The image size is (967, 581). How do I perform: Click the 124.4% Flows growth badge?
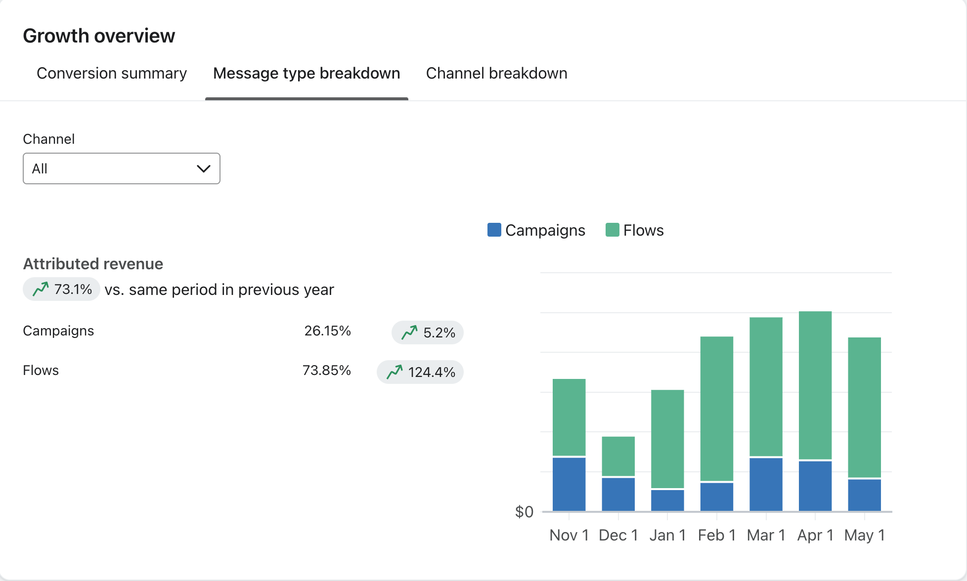click(x=420, y=372)
